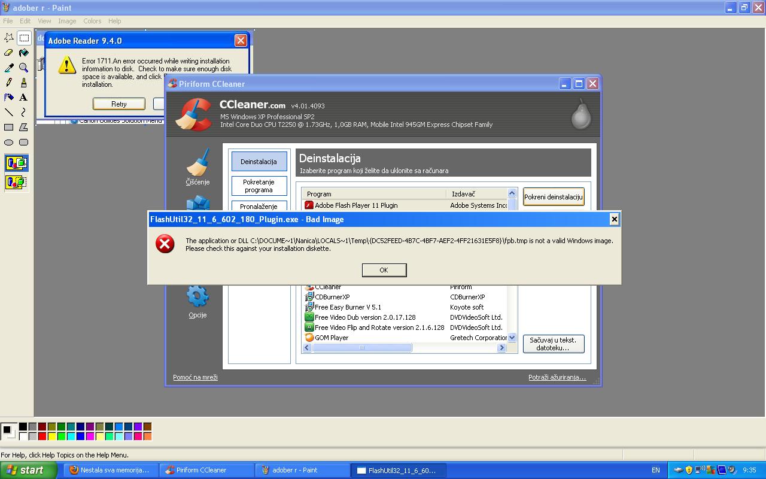Open Paint's Colors menu
Image resolution: width=766 pixels, height=479 pixels.
[92, 21]
